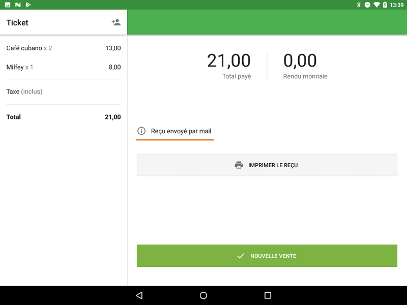Go back with Android back arrow
This screenshot has height=305, width=407.
(x=139, y=295)
